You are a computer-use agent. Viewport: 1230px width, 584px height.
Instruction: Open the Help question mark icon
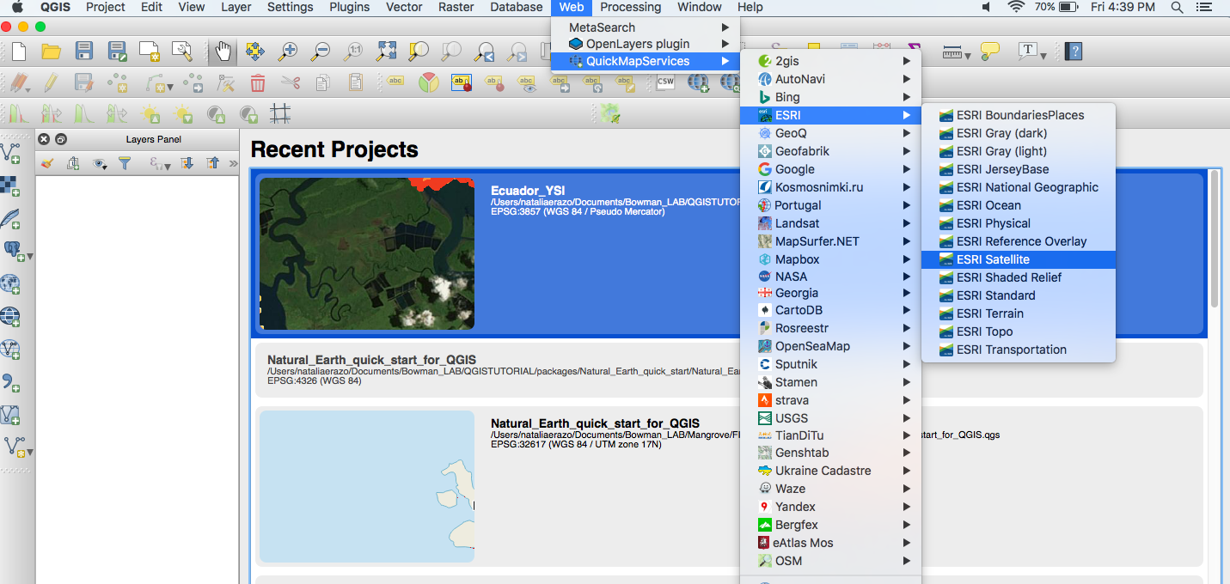point(1073,52)
